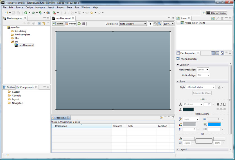Open the Navigate menu
This screenshot has width=235, height=160.
coord(40,8)
